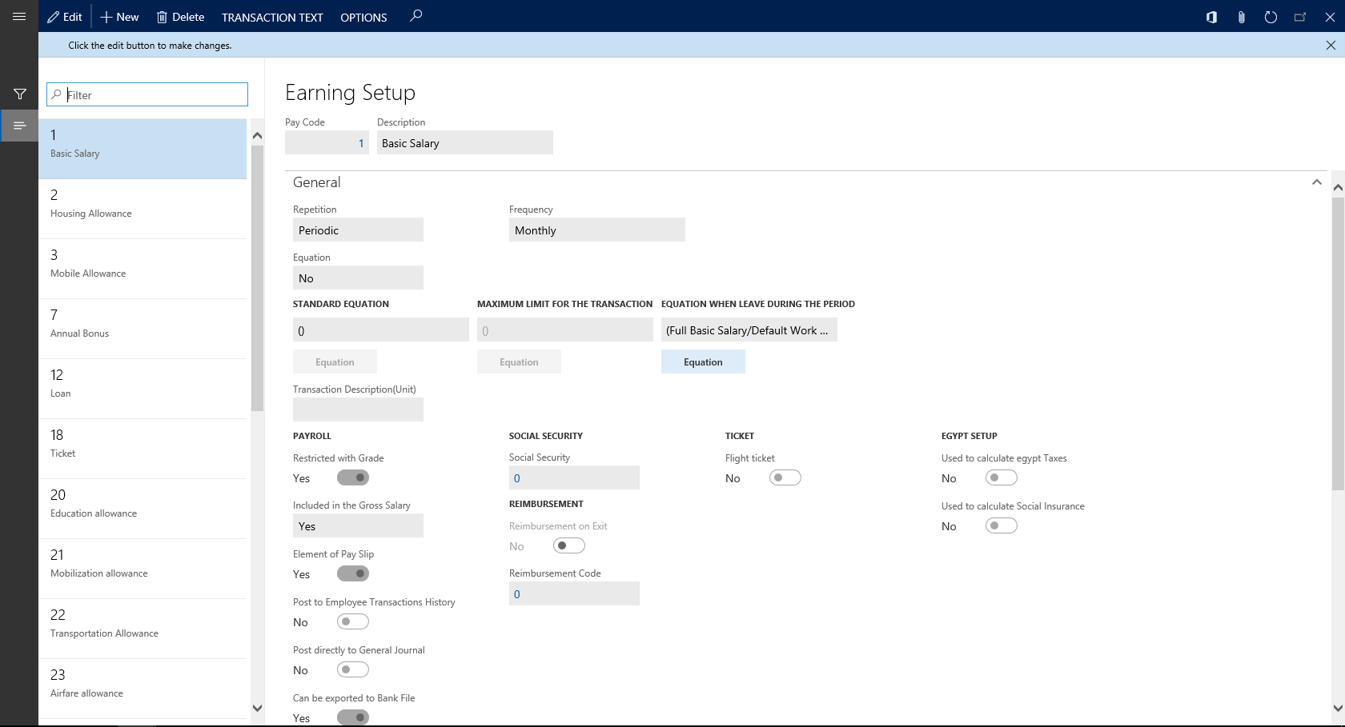
Task: Refresh the page icon
Action: click(x=1271, y=17)
